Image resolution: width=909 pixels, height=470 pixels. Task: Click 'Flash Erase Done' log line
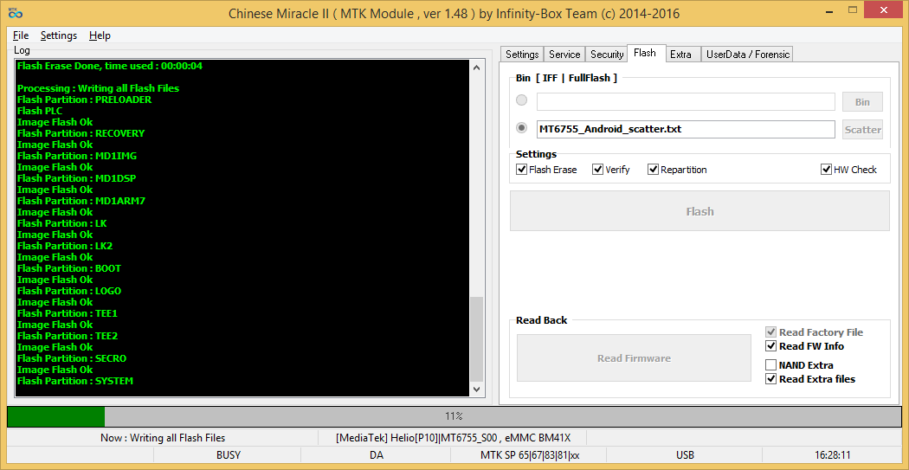click(110, 66)
